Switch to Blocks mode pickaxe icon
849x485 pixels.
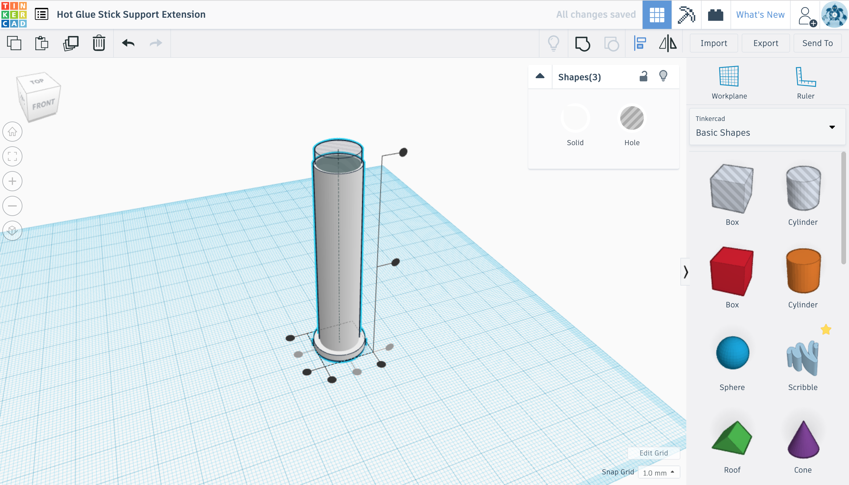tap(686, 15)
